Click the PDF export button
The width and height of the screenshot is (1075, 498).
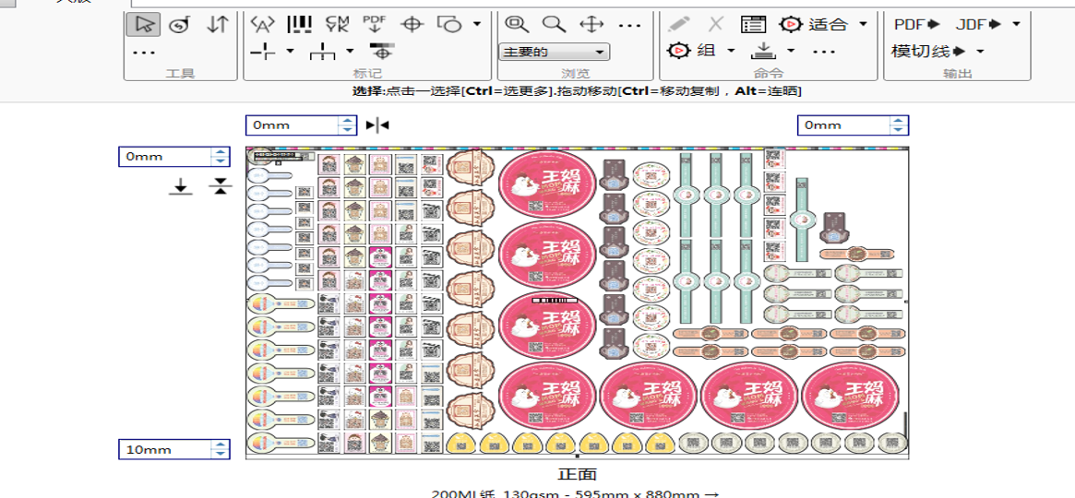pos(915,25)
